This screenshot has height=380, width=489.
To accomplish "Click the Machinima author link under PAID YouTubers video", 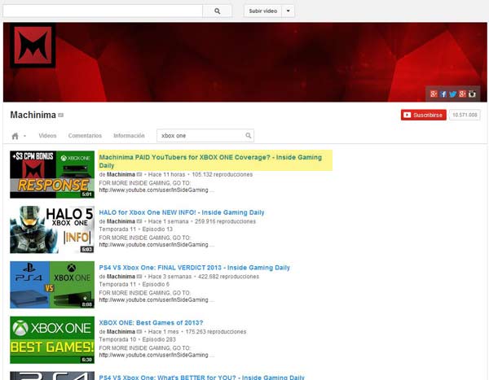I will (121, 174).
